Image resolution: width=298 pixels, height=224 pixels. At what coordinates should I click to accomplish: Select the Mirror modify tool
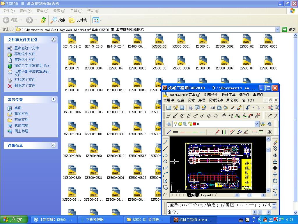click(275, 155)
